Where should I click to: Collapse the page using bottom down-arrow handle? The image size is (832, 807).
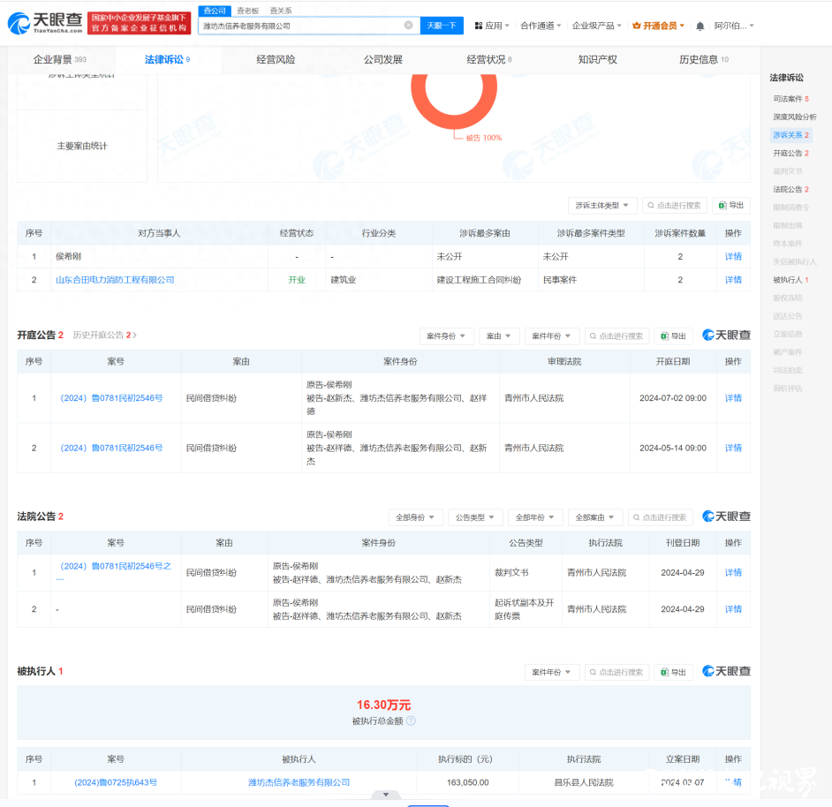coord(386,795)
